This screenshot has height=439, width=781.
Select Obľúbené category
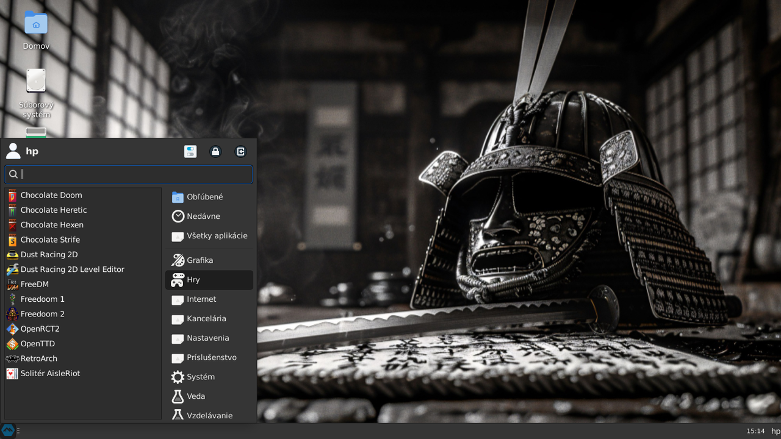pyautogui.click(x=209, y=197)
